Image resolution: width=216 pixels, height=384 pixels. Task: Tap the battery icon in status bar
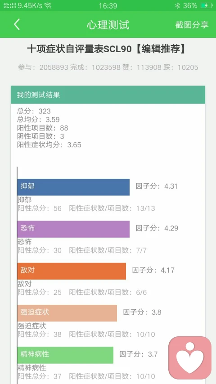pos(207,5)
